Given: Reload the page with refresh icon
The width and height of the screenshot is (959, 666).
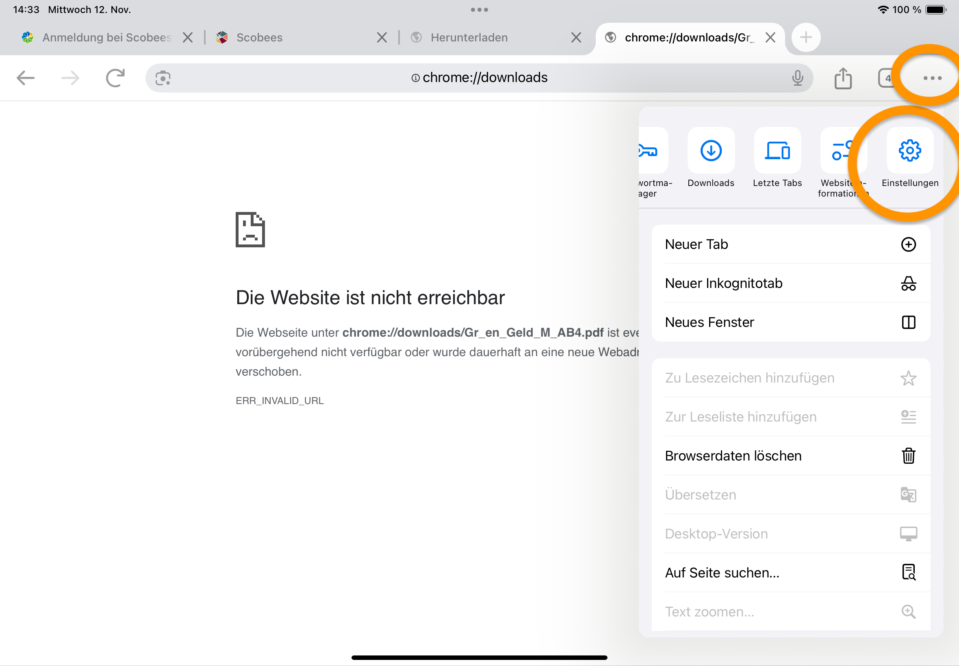Looking at the screenshot, I should (x=115, y=78).
